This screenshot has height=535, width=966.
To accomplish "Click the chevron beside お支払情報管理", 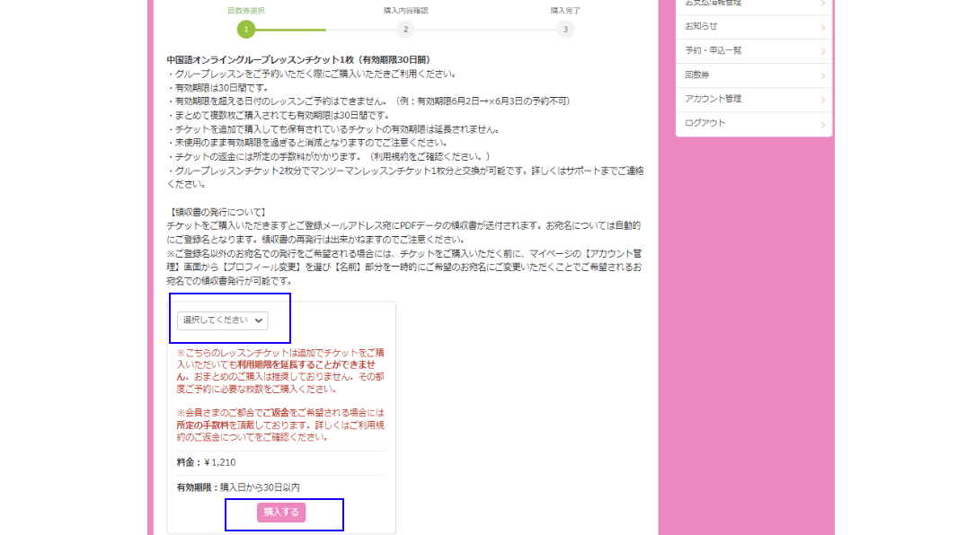I will tap(822, 4).
